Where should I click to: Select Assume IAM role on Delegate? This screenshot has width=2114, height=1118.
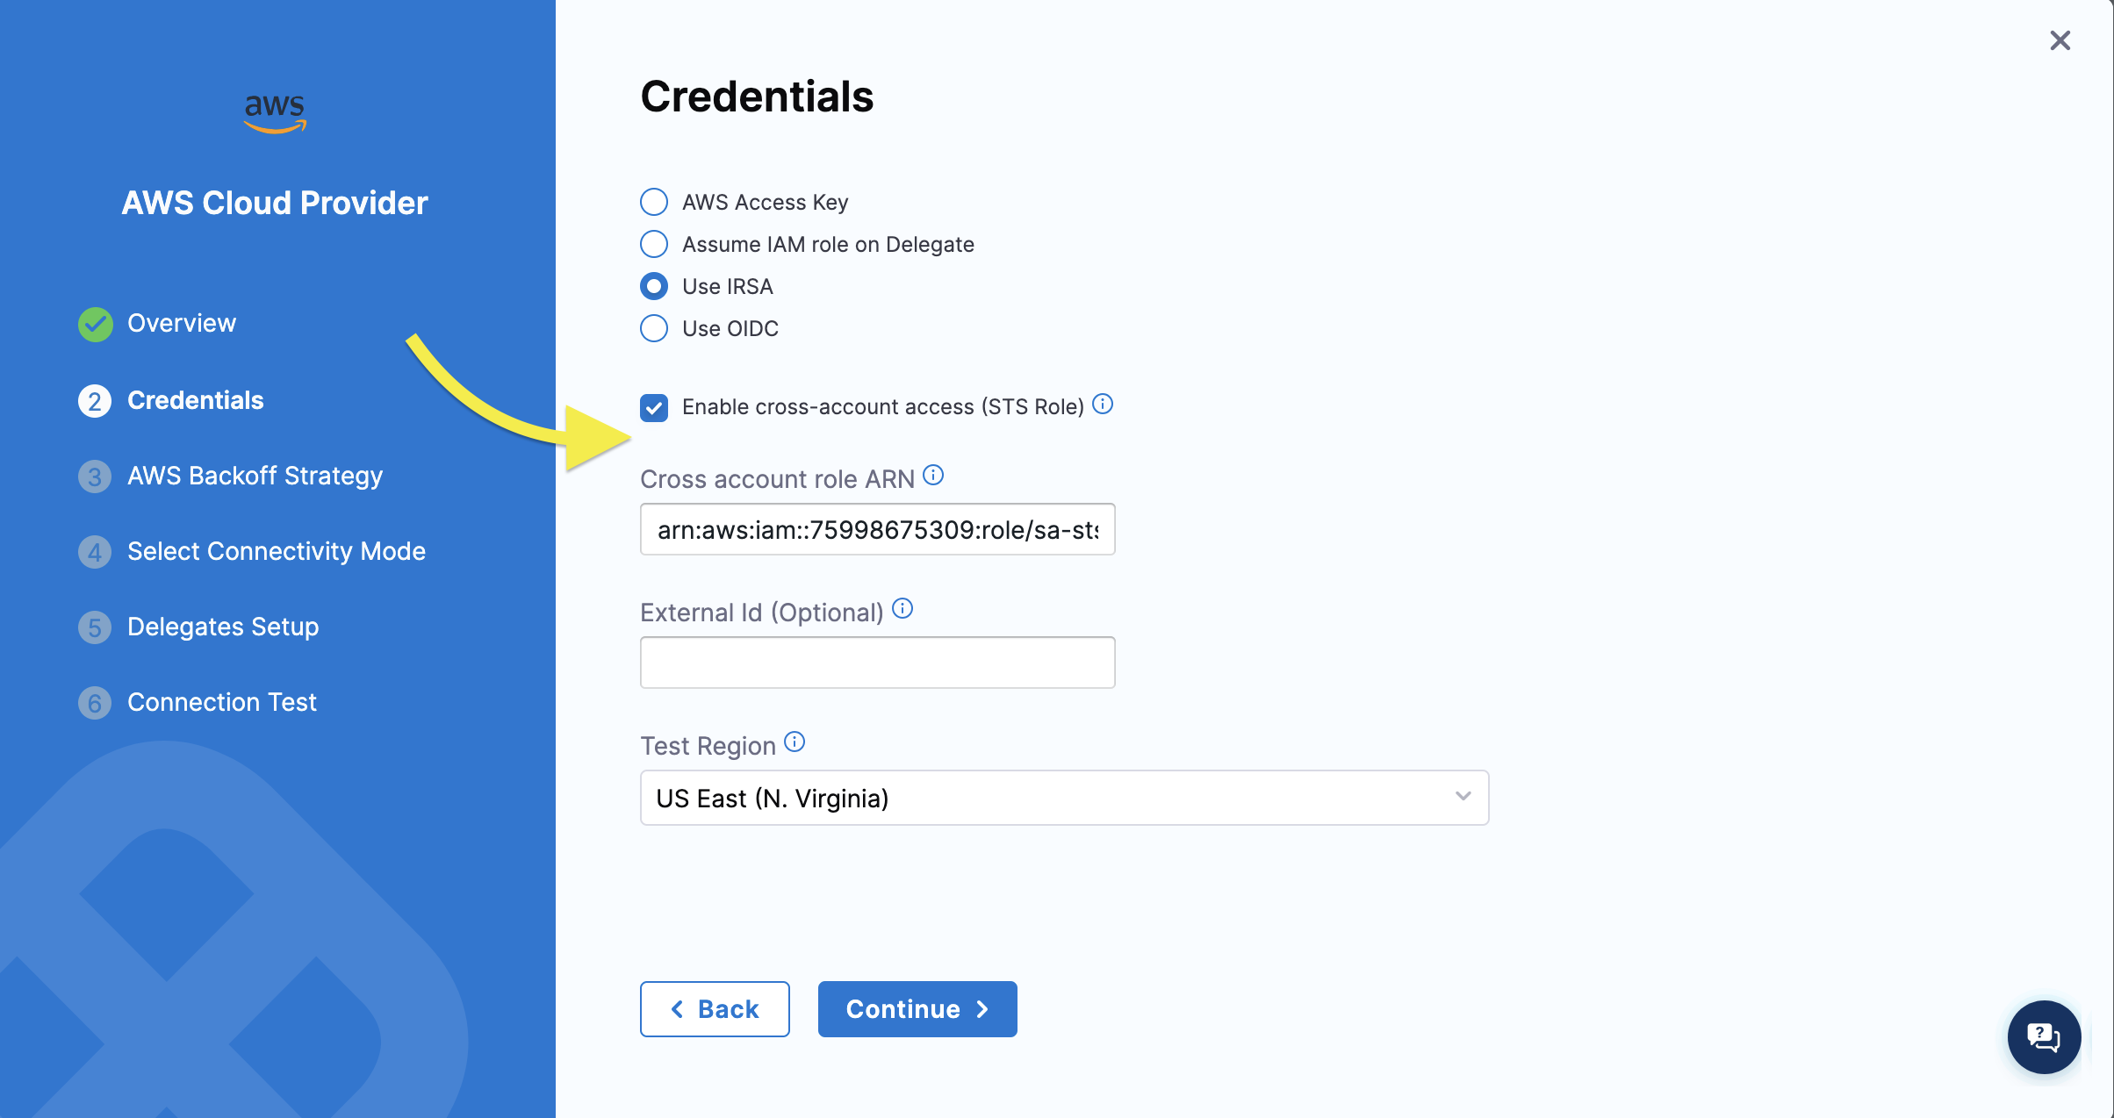click(x=654, y=244)
